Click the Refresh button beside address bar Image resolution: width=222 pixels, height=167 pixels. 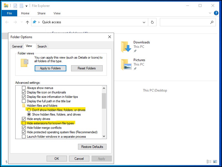(x=152, y=22)
